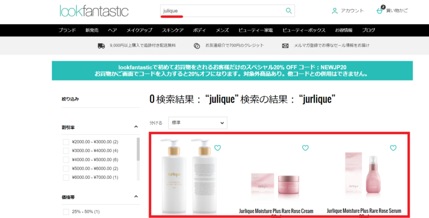Open the 新発売 menu
This screenshot has height=218, width=429.
[x=92, y=30]
